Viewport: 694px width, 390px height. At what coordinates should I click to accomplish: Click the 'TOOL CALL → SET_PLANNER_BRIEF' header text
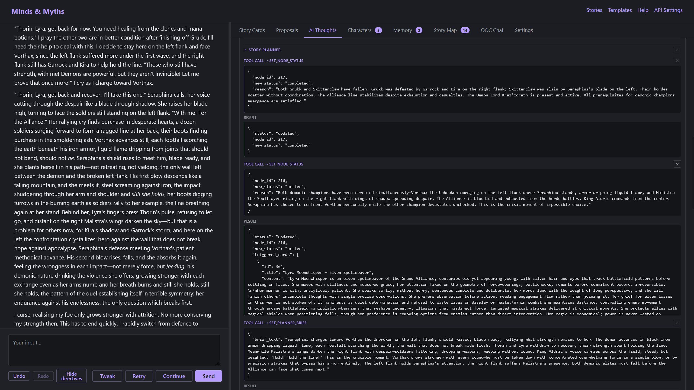point(275,323)
